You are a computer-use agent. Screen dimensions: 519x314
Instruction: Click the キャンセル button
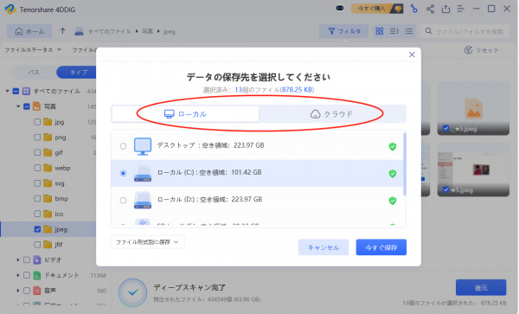click(324, 247)
